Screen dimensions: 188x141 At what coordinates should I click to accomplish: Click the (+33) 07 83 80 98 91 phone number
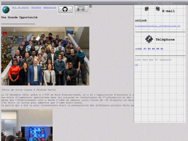tap(149, 49)
